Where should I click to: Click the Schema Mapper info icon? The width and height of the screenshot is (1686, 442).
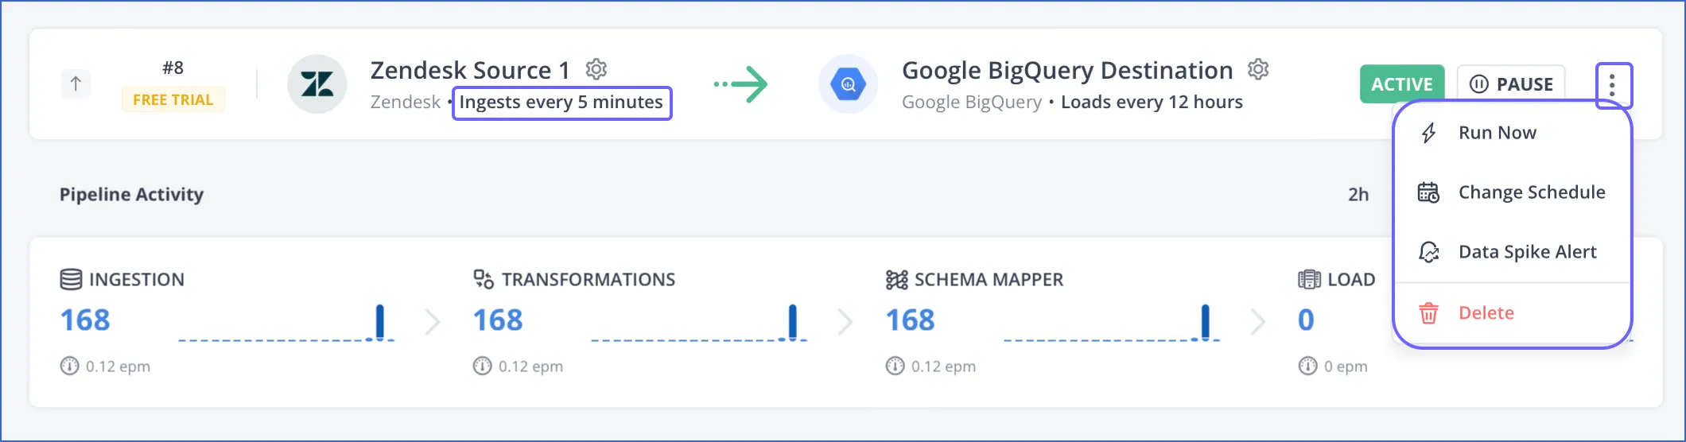(895, 366)
